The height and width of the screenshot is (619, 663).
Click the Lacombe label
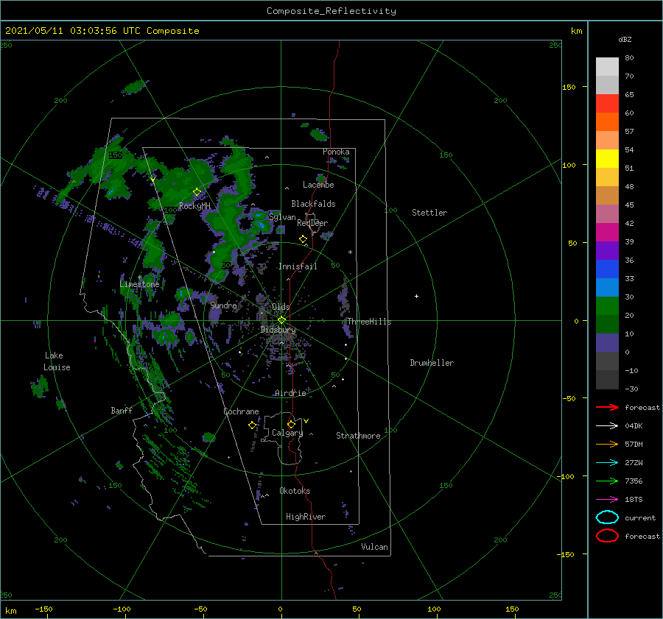click(x=318, y=185)
